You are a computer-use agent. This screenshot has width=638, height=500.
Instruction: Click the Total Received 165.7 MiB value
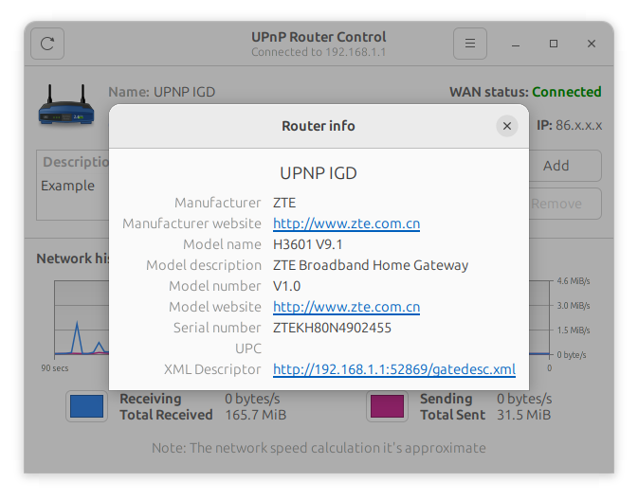coord(256,415)
